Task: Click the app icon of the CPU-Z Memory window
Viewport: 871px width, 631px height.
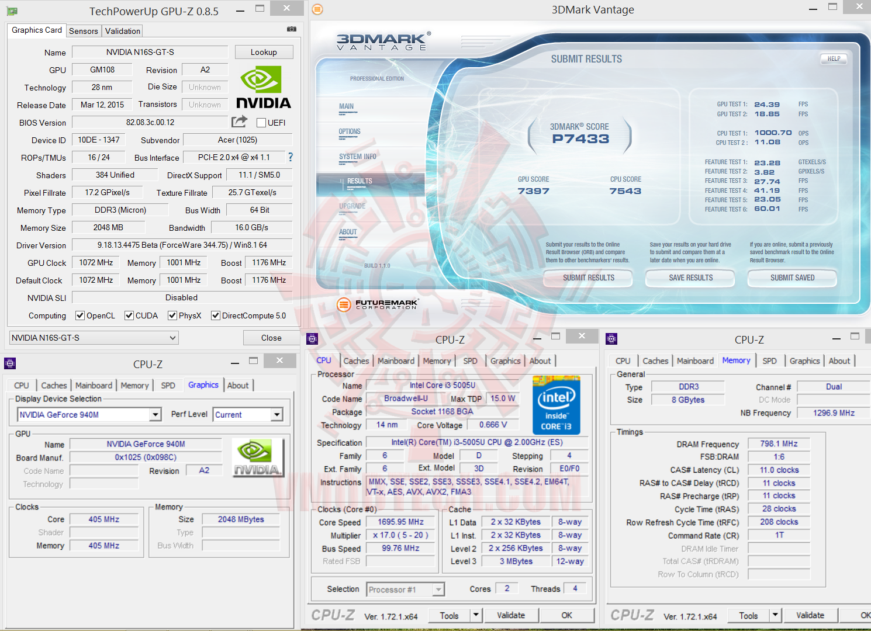Action: tap(611, 339)
